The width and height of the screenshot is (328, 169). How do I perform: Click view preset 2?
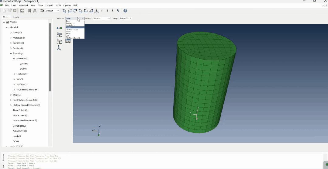point(107,11)
